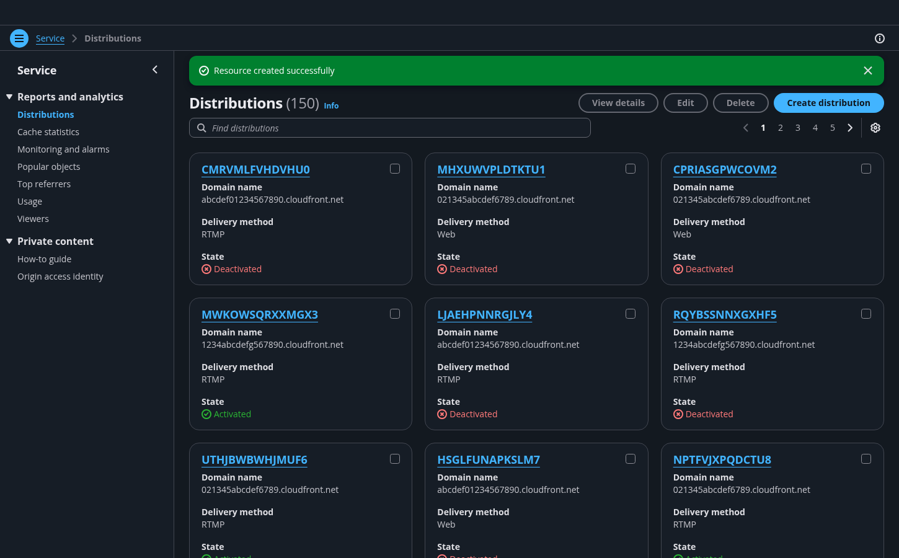Collapse the Service side navigation panel
This screenshot has width=899, height=558.
[x=155, y=70]
